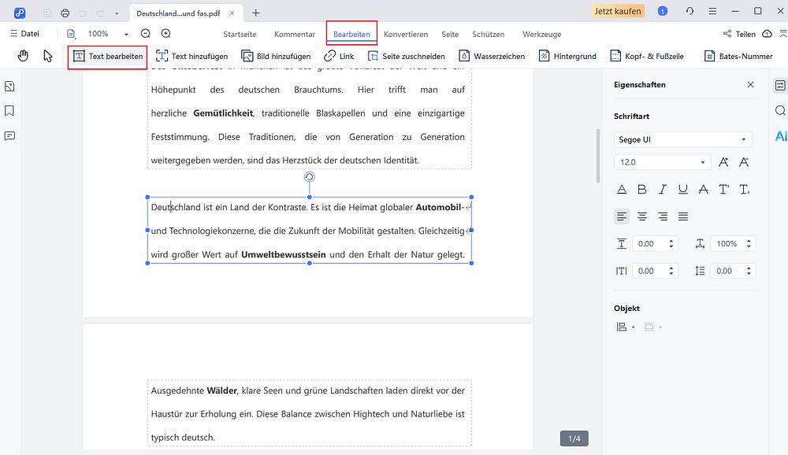Image resolution: width=788 pixels, height=455 pixels.
Task: Center align text
Action: [x=642, y=216]
